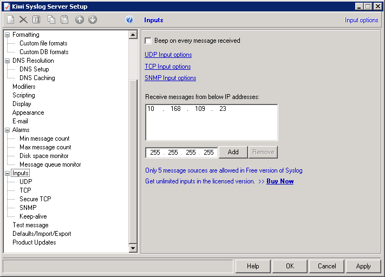This screenshot has width=385, height=277.
Task: Select Secure TCP under Inputs
Action: click(x=35, y=199)
